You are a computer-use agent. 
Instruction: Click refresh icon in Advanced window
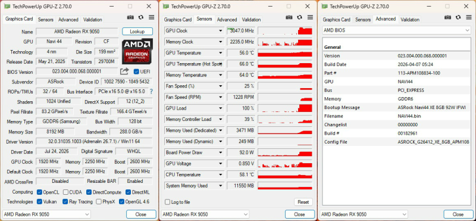click(x=458, y=18)
